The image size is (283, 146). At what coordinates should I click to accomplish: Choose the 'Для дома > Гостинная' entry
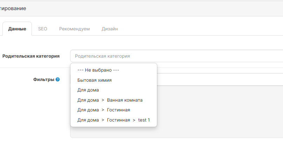[104, 110]
